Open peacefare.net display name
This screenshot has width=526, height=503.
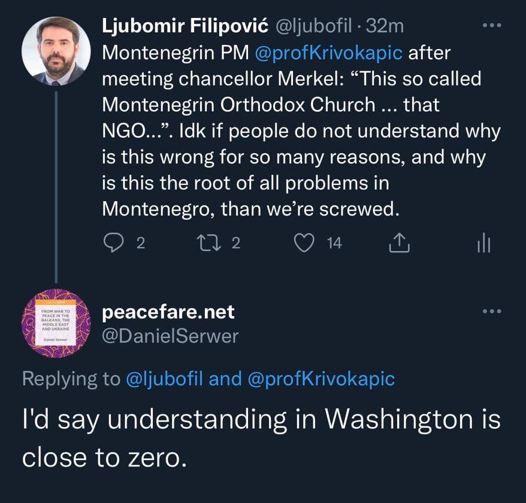[168, 312]
